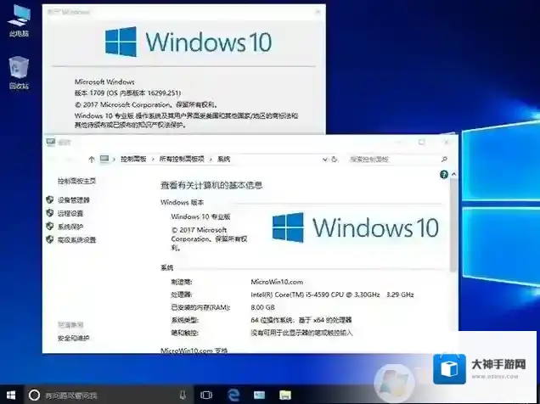Open 高级系统设置 (Advanced system settings)
The height and width of the screenshot is (404, 540).
(76, 240)
